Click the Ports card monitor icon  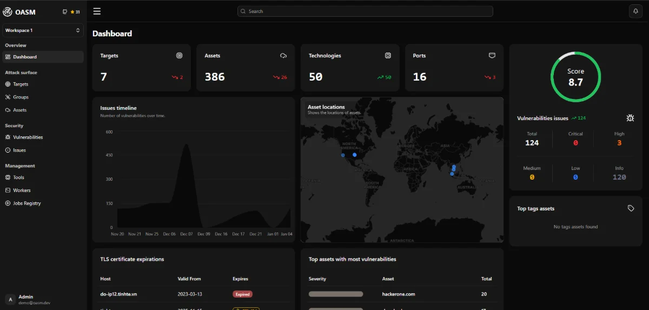(x=492, y=56)
